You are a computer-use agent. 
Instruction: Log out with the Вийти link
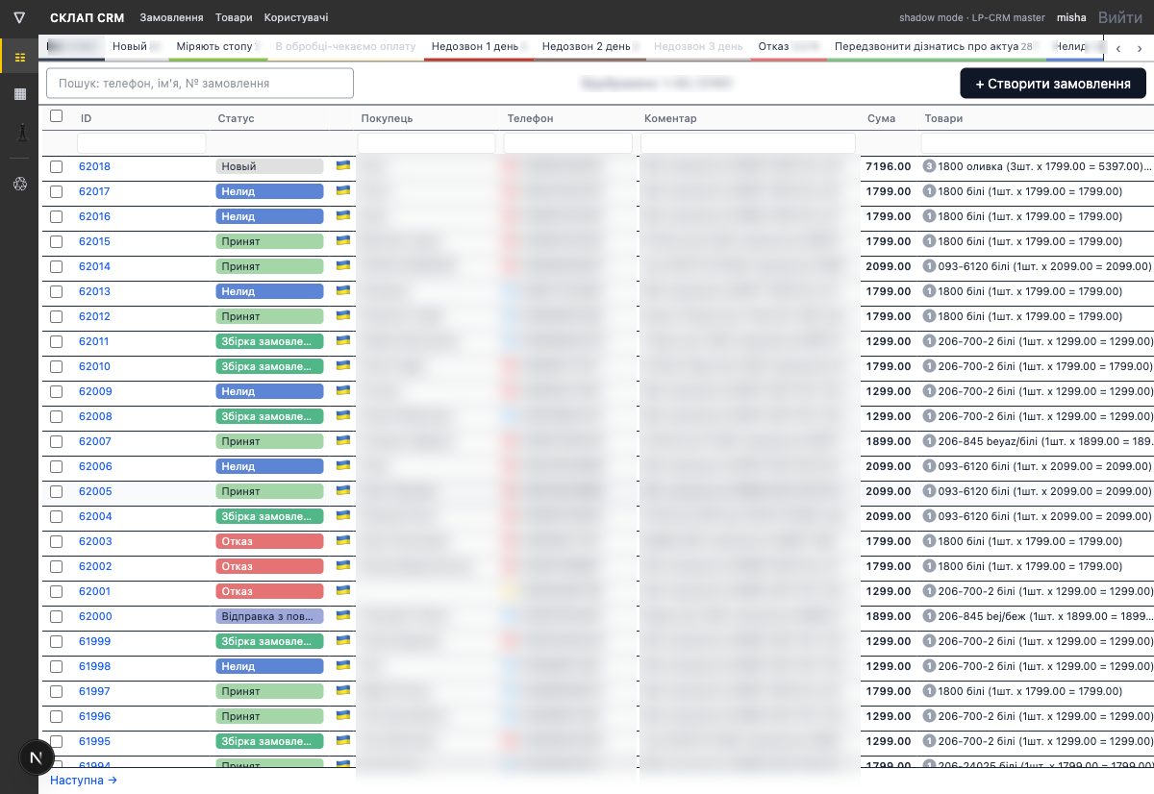(1120, 17)
